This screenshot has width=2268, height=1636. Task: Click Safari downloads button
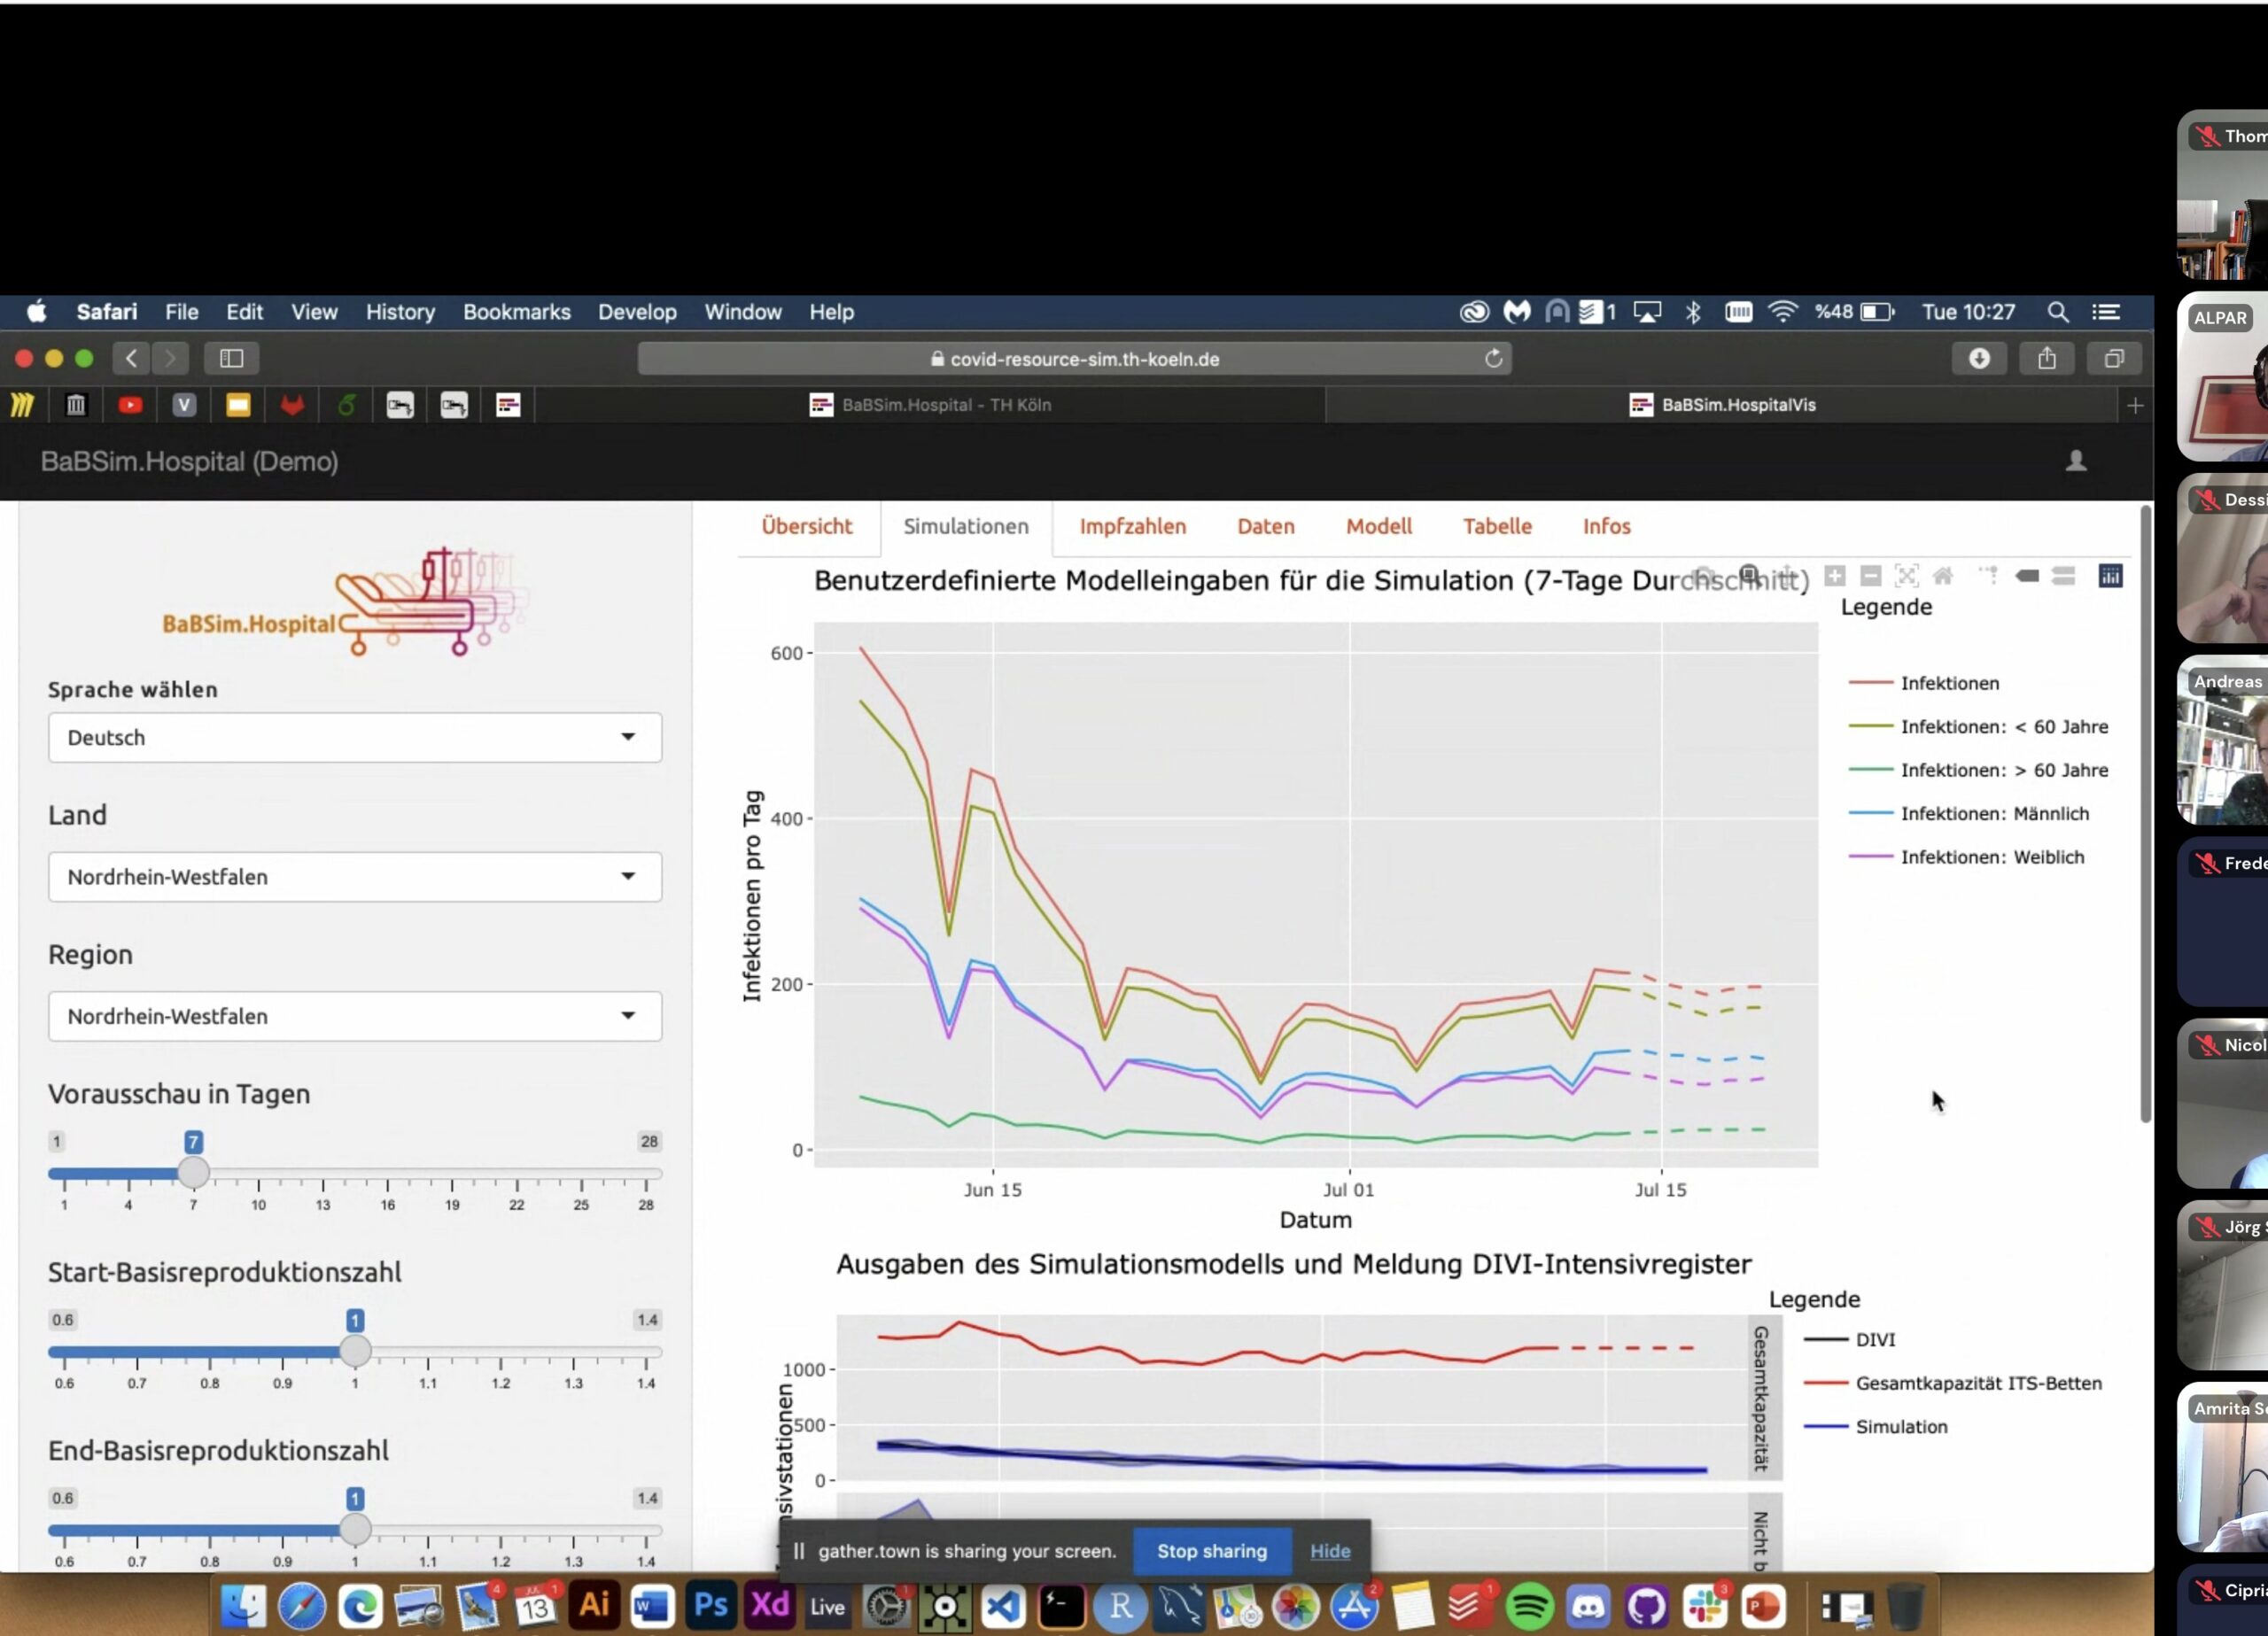coord(1979,358)
